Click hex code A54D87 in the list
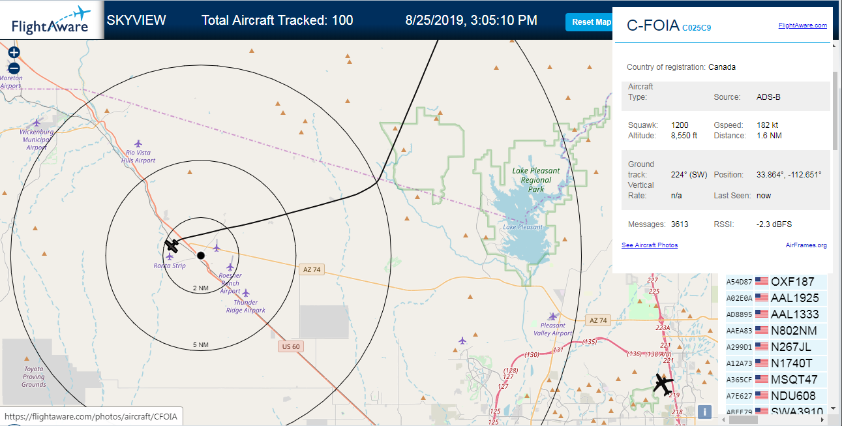 [740, 282]
